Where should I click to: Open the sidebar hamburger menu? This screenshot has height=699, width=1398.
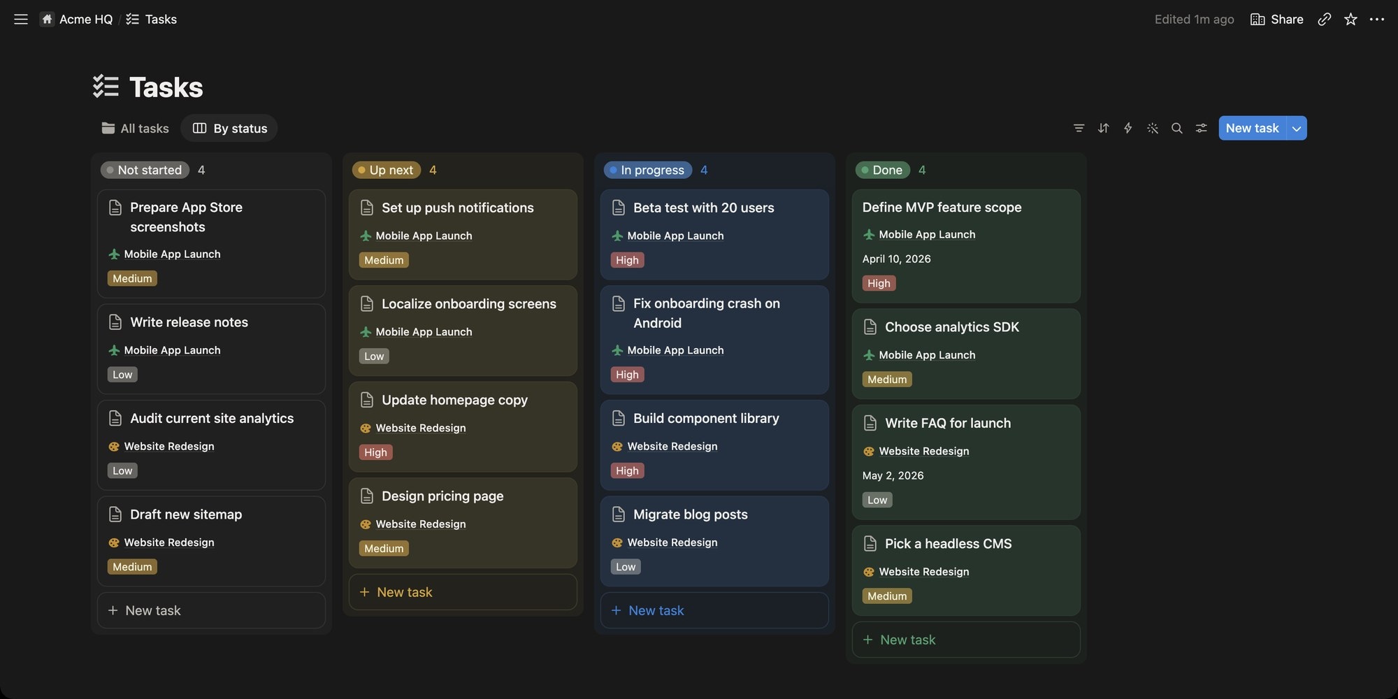21,20
